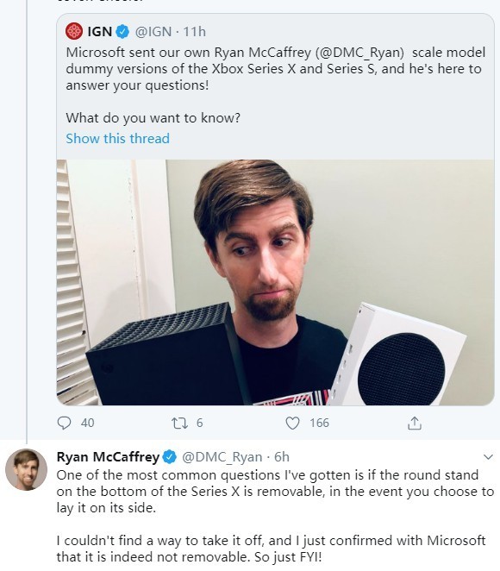Screen dimensions: 500x571
Task: Click the IGN account name
Action: point(100,32)
